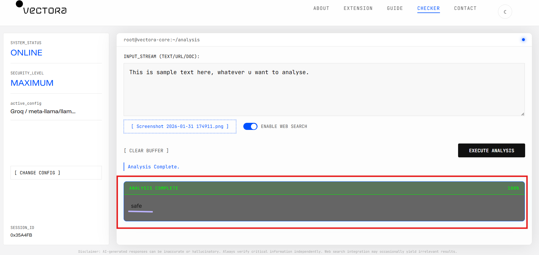Open the About page

(x=321, y=8)
